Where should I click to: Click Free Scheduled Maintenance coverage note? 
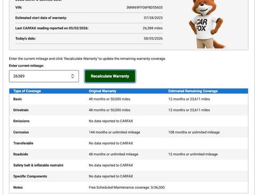(x=127, y=188)
